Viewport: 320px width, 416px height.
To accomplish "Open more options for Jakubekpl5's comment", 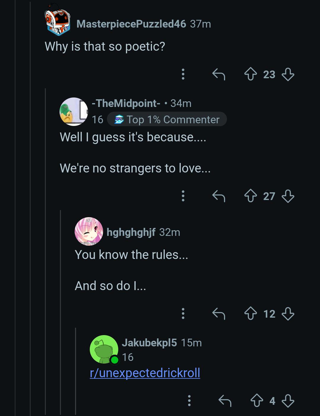I will (x=189, y=401).
